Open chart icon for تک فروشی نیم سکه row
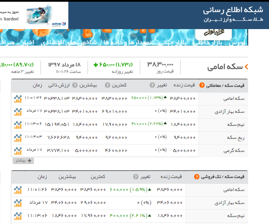The height and width of the screenshot is (224, 269). 18,216
